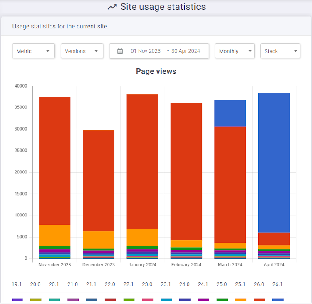Select the 21.1 version legend label
The width and height of the screenshot is (312, 304).
click(x=91, y=284)
